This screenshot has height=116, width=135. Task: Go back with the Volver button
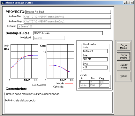click(x=124, y=76)
